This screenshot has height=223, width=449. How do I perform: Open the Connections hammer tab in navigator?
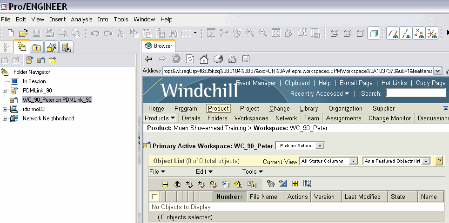(52, 47)
